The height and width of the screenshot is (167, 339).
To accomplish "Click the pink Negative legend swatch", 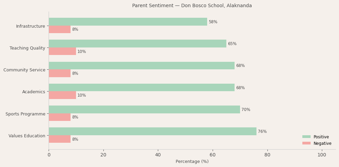I will point(306,143).
